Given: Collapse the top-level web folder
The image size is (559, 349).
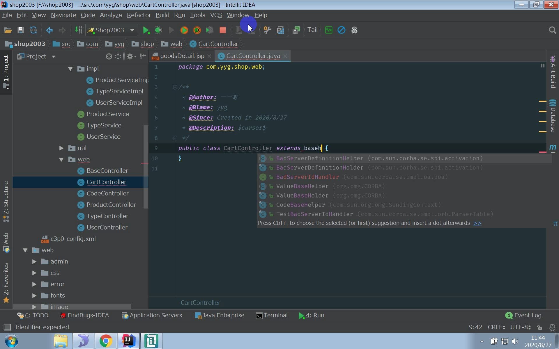Looking at the screenshot, I should [x=25, y=250].
